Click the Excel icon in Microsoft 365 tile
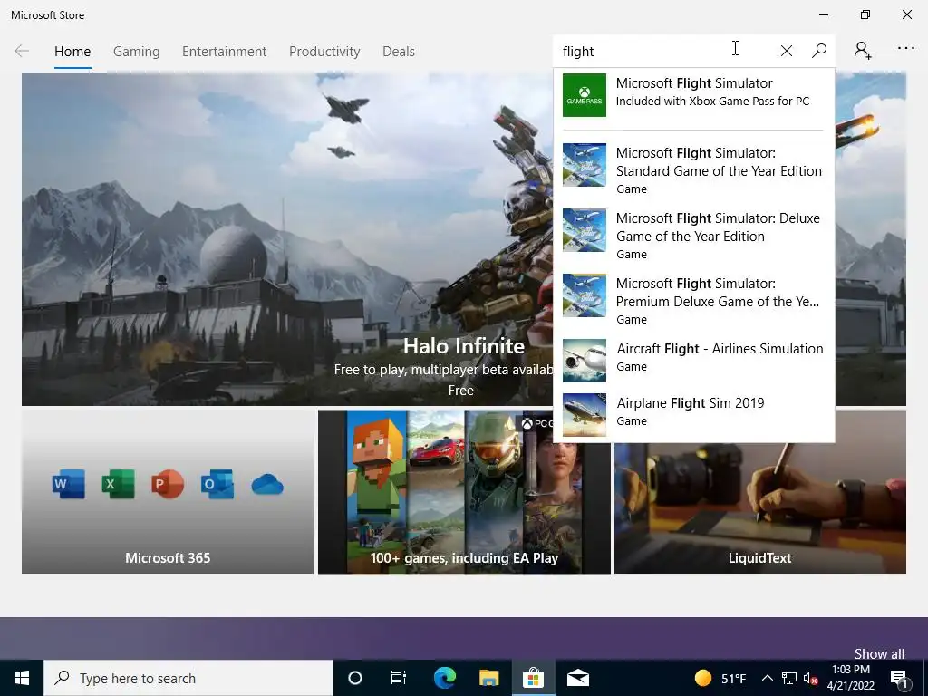Screen dimensions: 928x696 [x=118, y=484]
